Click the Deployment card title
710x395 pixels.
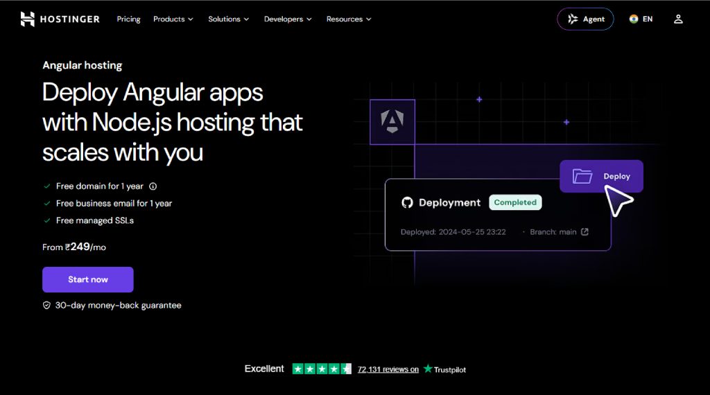449,203
